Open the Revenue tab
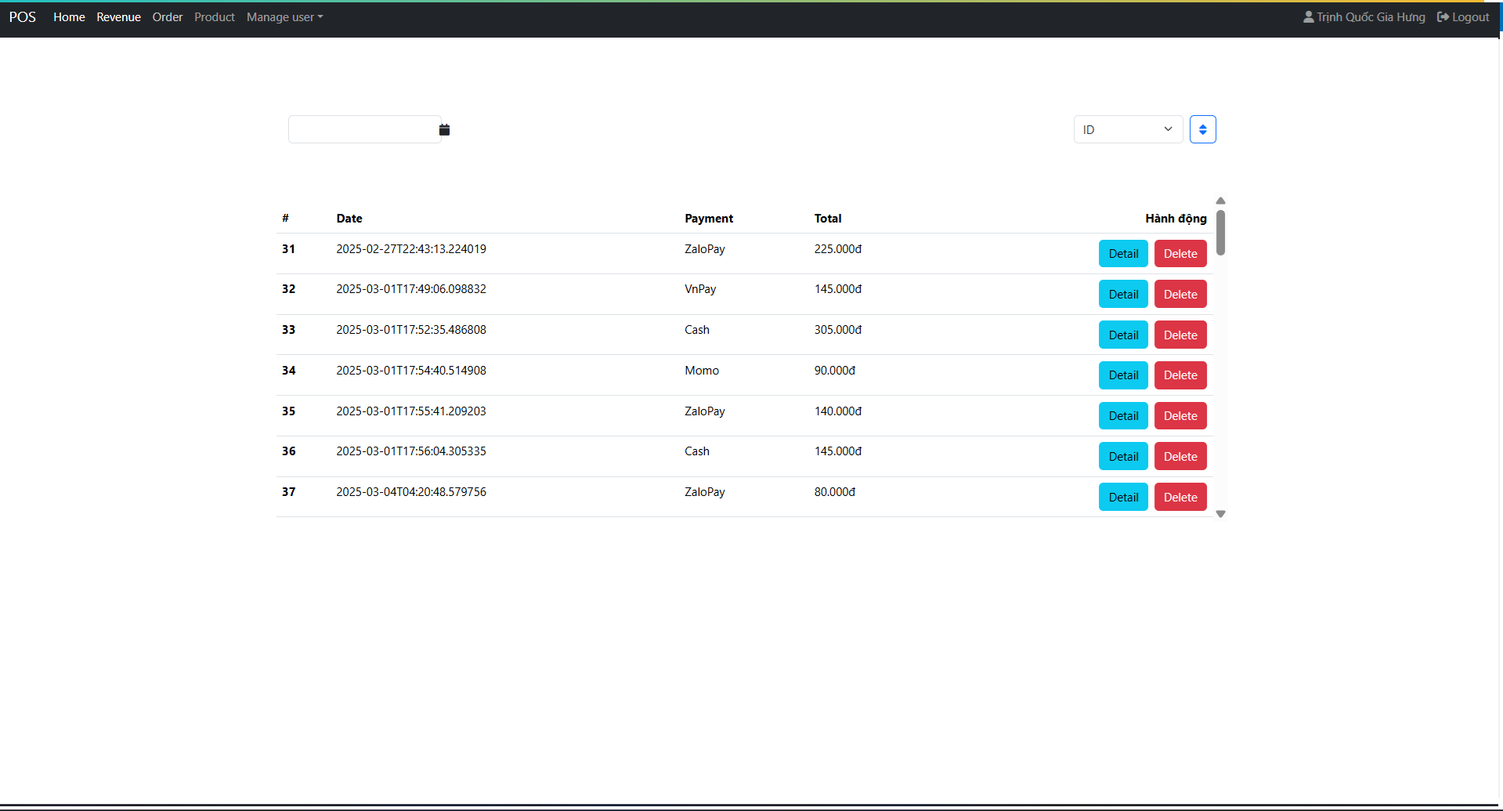Image resolution: width=1503 pixels, height=811 pixels. [x=118, y=17]
